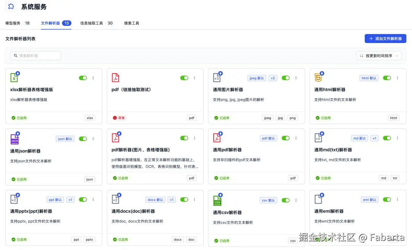Screen dimensions: 412x250
Task: Open more menu on 通用pptx(ppt)解析器 card
Action: coord(93,200)
